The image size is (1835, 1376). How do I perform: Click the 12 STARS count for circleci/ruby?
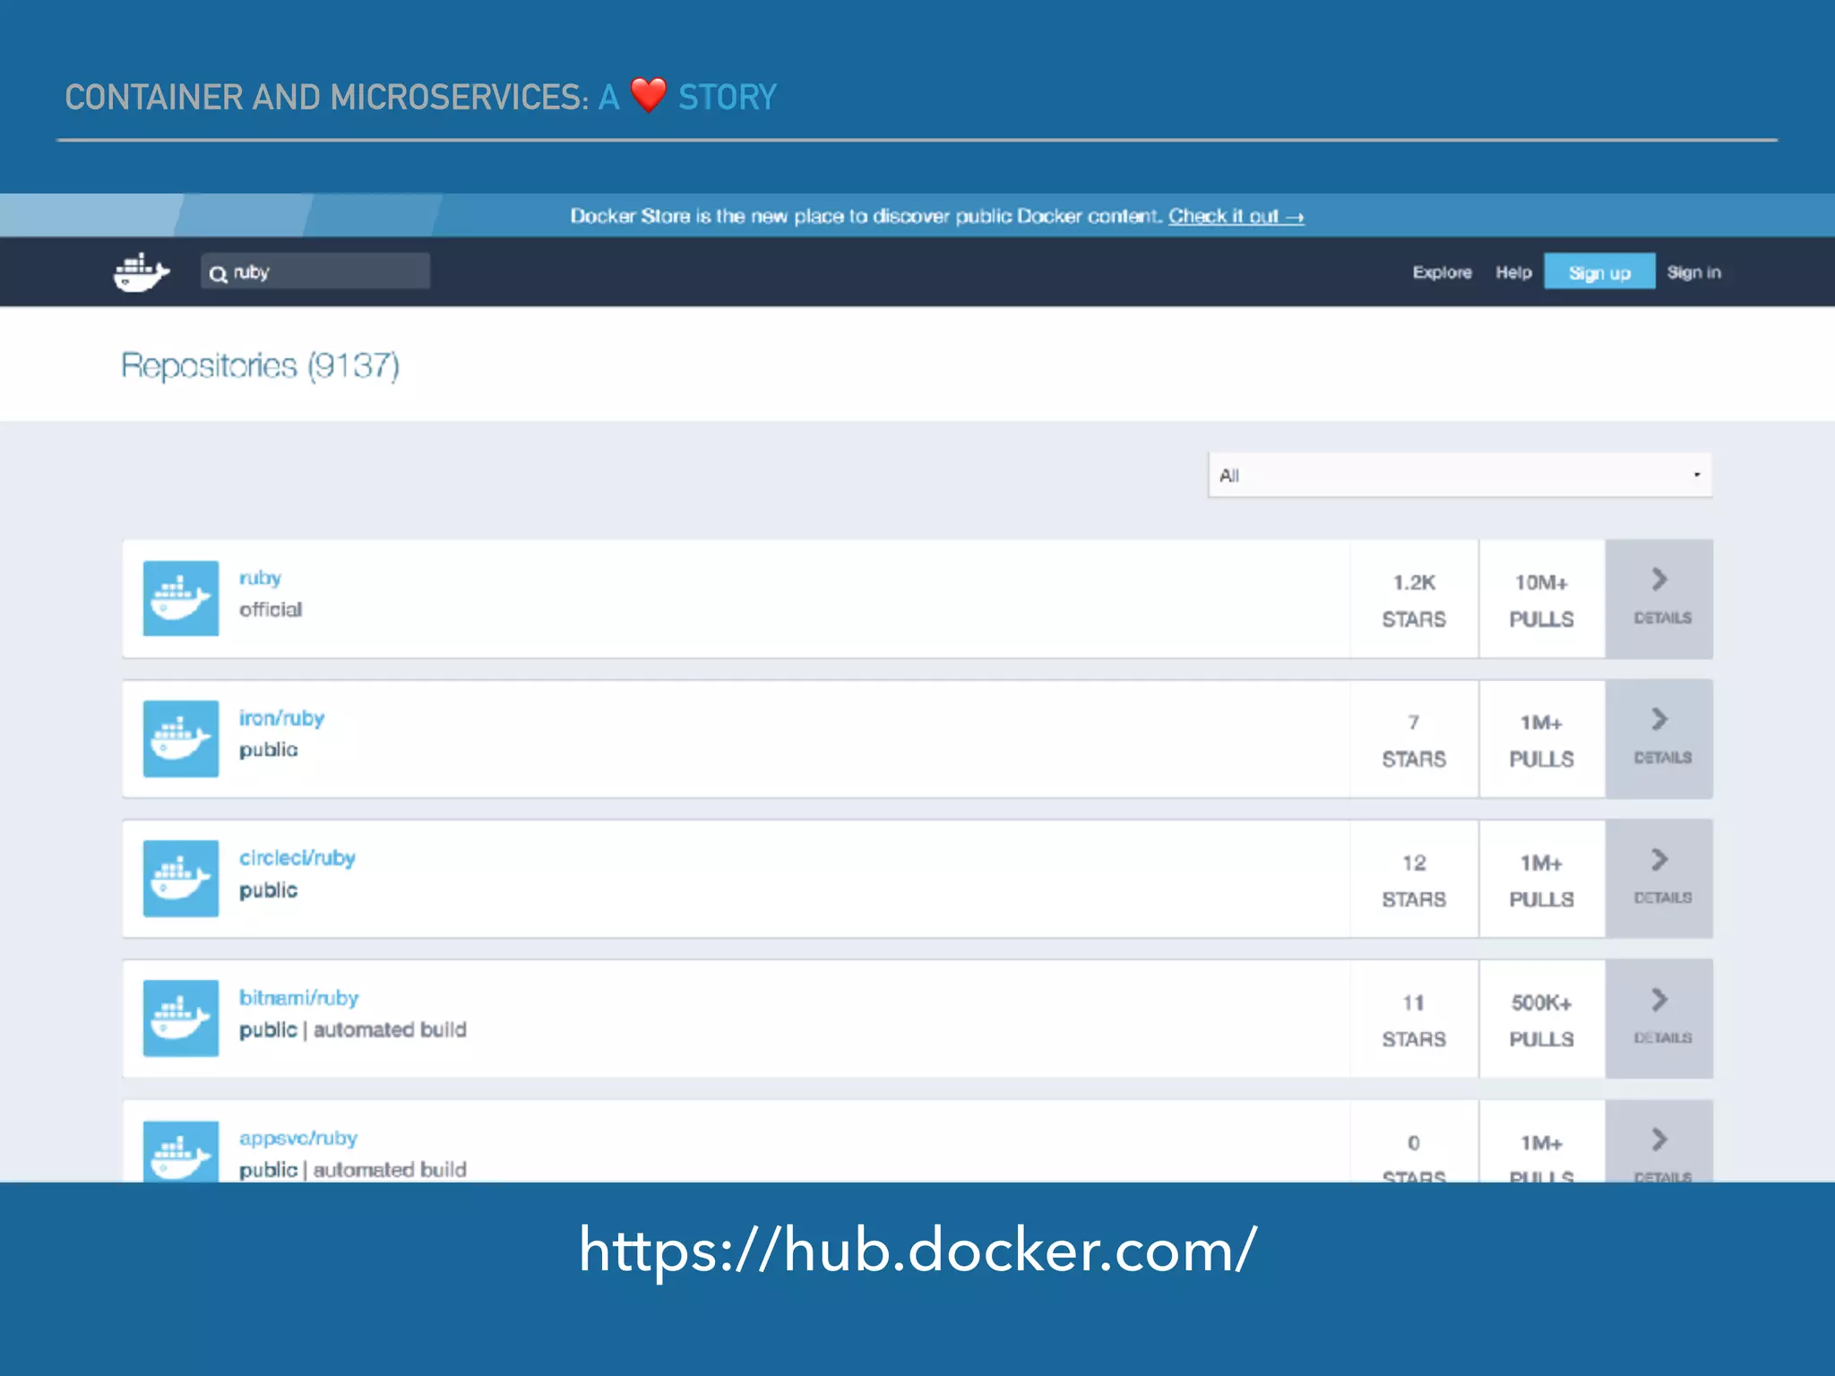(1414, 880)
